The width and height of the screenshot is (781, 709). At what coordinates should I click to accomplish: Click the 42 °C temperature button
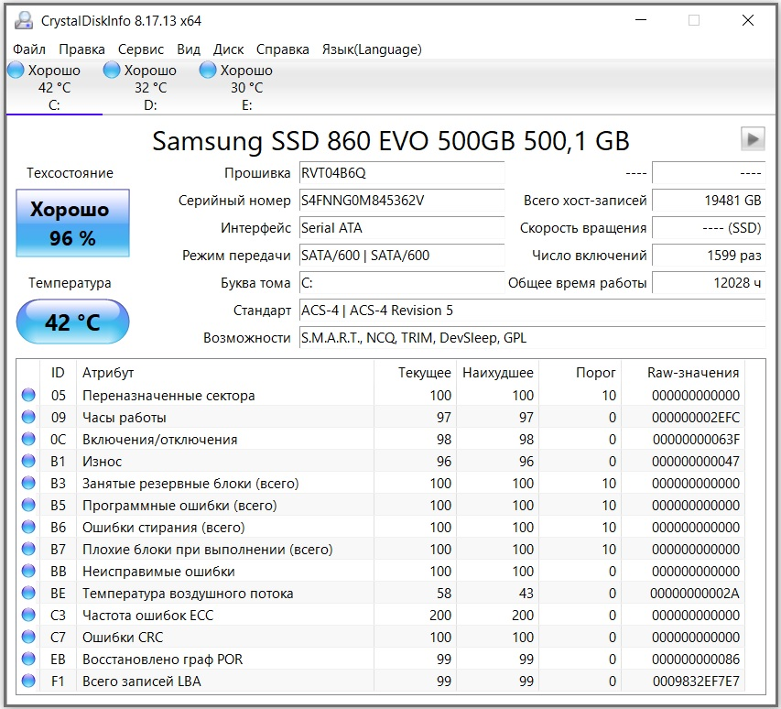click(73, 322)
